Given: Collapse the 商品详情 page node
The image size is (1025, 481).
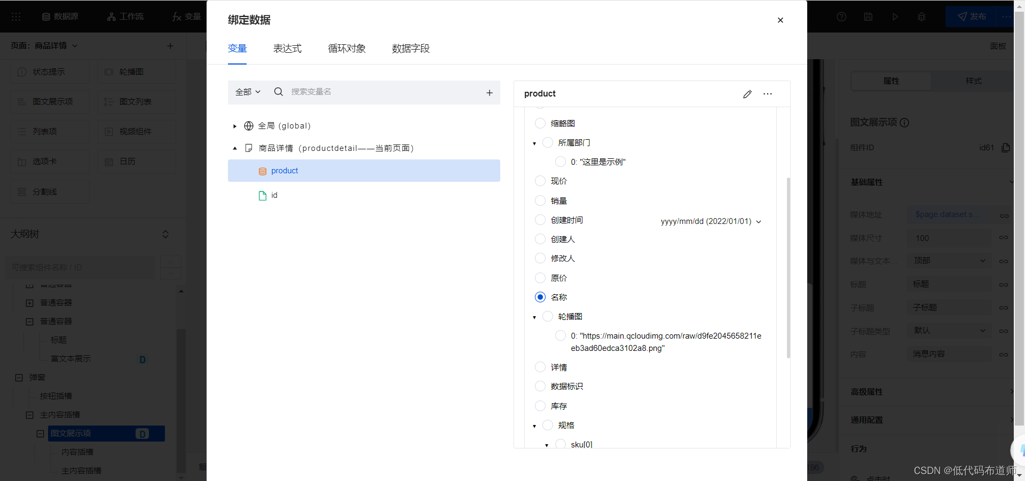Looking at the screenshot, I should coord(234,148).
